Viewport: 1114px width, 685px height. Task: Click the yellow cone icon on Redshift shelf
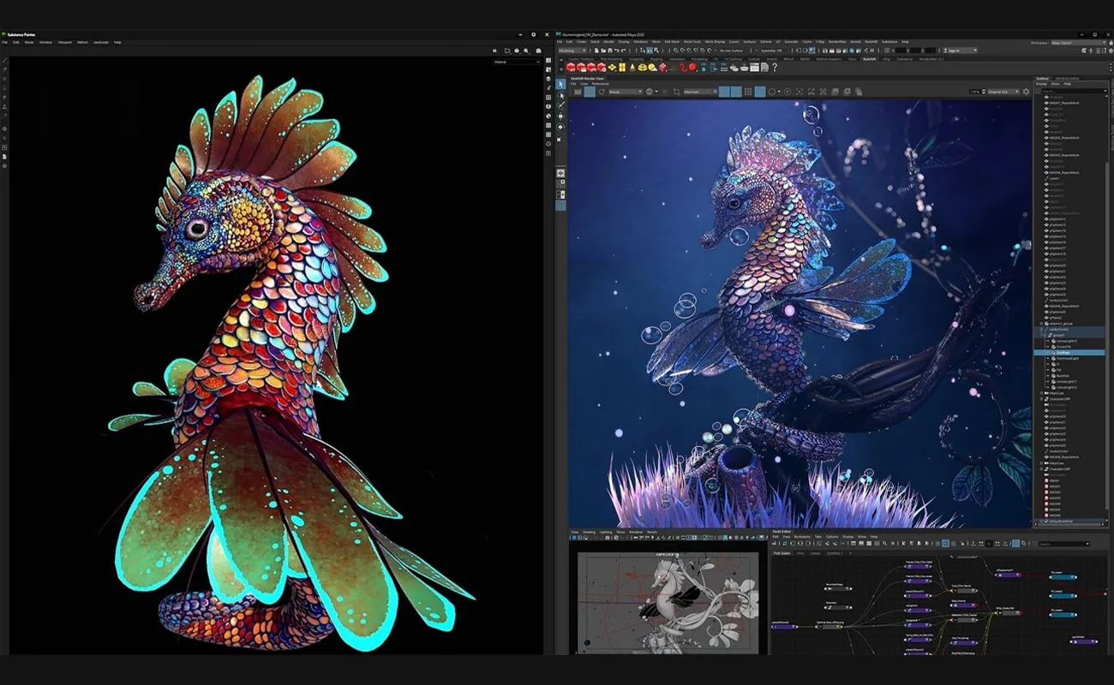632,68
